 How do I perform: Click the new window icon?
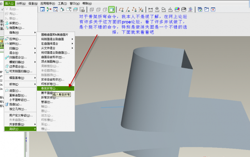pos(207,10)
